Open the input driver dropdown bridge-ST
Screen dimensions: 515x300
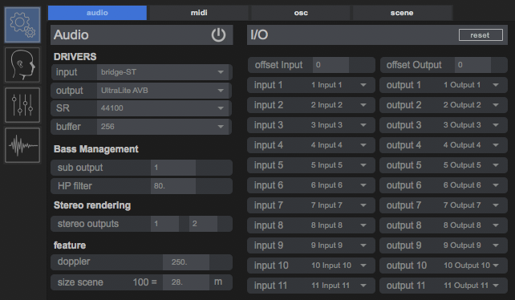point(164,72)
